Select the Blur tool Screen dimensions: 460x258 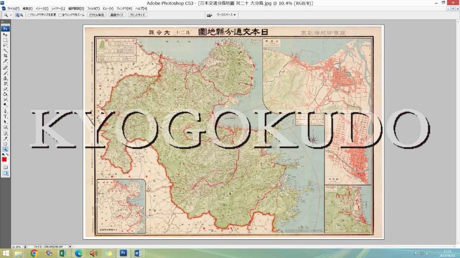pos(5,99)
